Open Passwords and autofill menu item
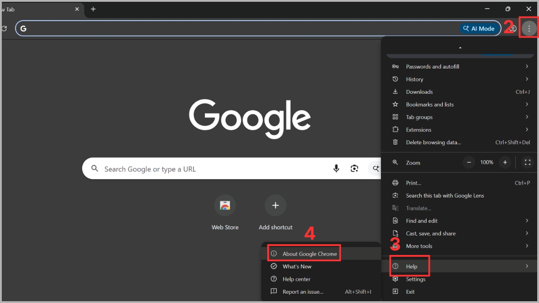This screenshot has width=539, height=303. 459,66
